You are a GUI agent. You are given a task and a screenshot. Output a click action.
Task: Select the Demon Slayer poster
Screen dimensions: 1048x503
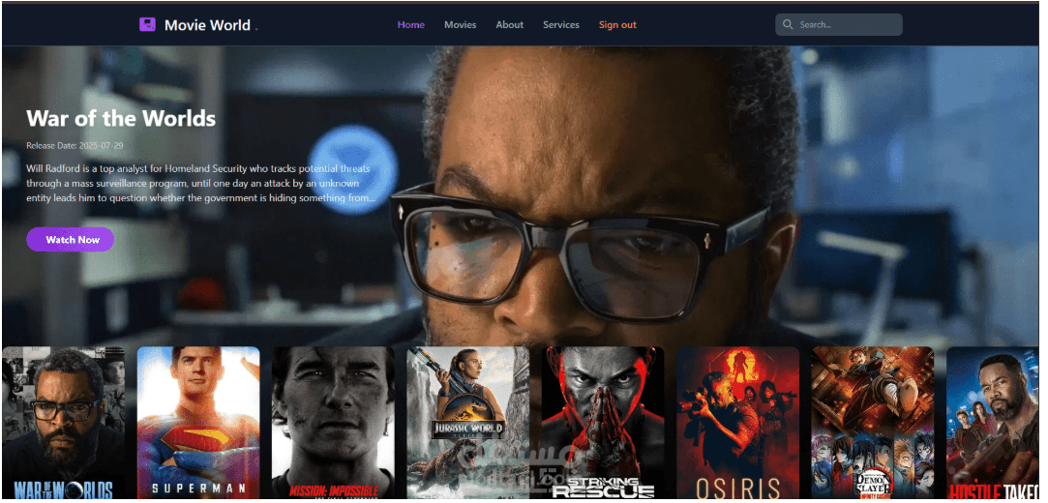point(872,423)
